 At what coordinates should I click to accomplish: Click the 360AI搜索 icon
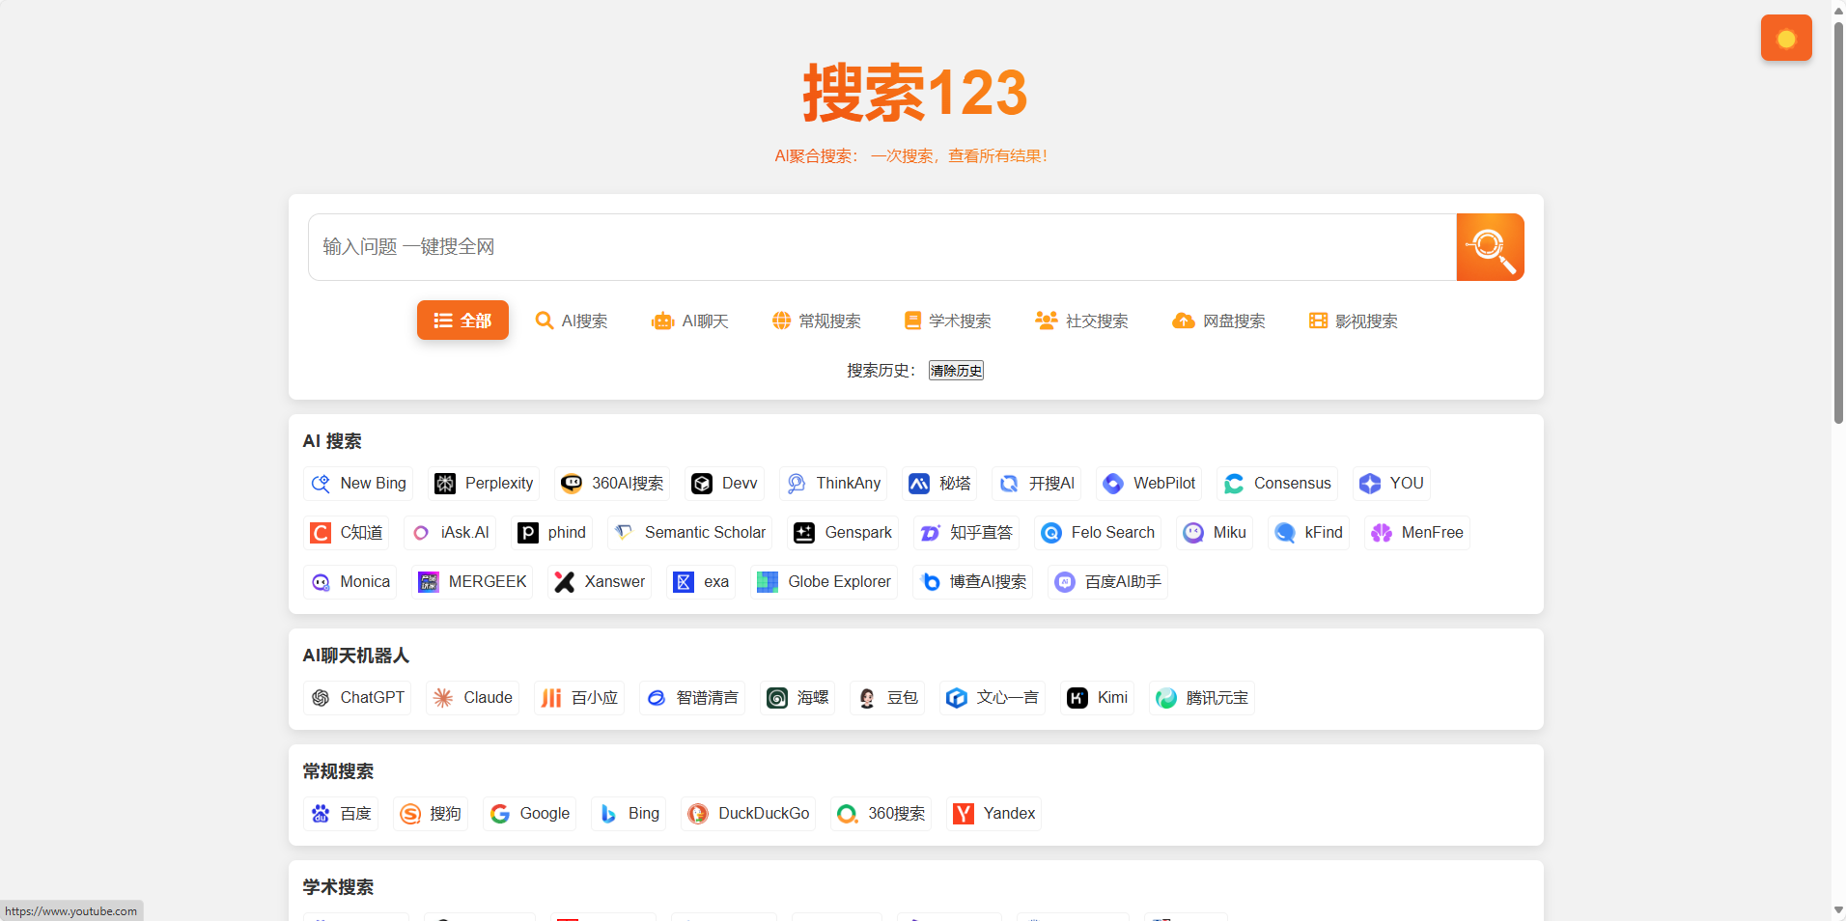click(x=572, y=484)
